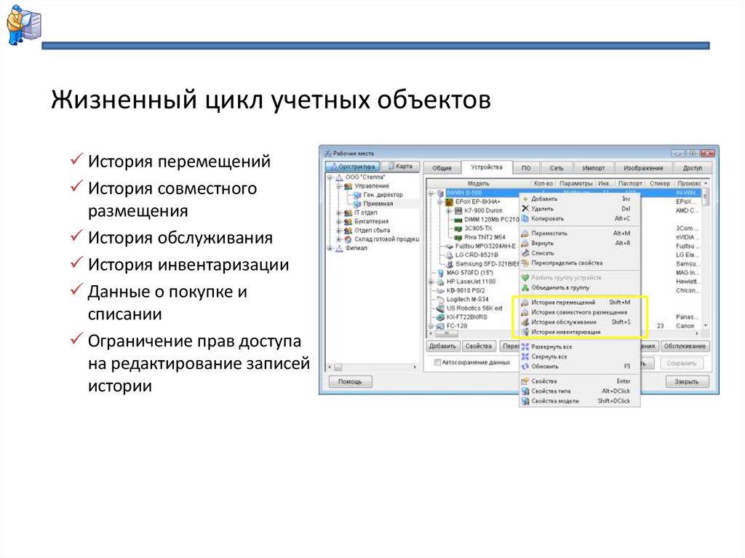Click the Удалить delete icon
The height and width of the screenshot is (558, 745).
[x=525, y=209]
